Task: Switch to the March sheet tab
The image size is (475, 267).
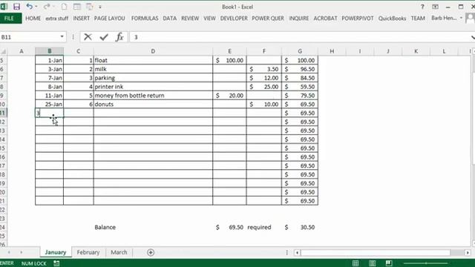Action: (119, 252)
